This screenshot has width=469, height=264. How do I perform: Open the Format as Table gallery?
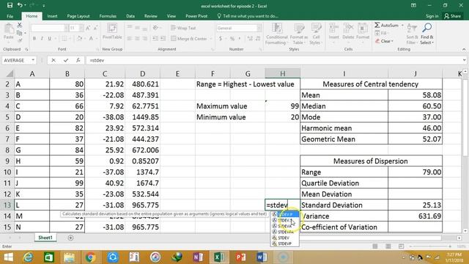click(x=298, y=34)
